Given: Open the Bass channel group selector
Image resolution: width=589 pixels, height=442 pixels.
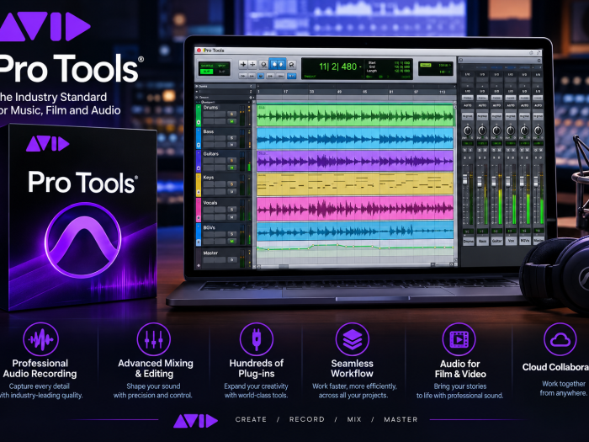Looking at the screenshot, I should (x=482, y=116).
